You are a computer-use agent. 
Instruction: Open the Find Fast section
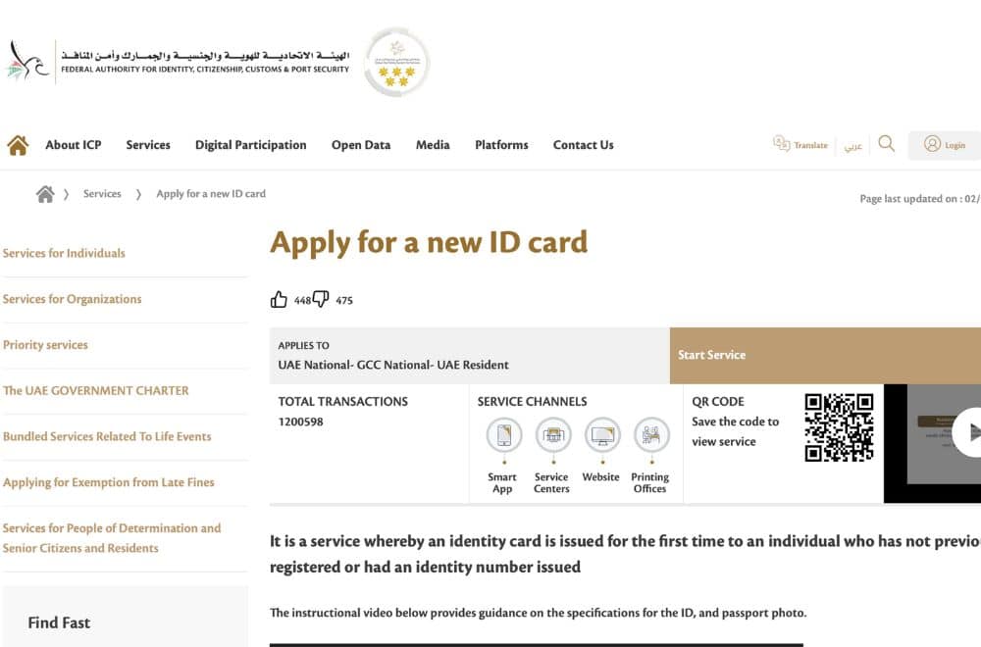pyautogui.click(x=58, y=622)
